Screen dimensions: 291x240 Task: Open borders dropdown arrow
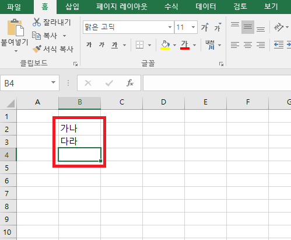[149, 46]
